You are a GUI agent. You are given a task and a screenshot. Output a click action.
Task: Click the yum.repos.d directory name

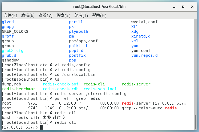point(144,56)
